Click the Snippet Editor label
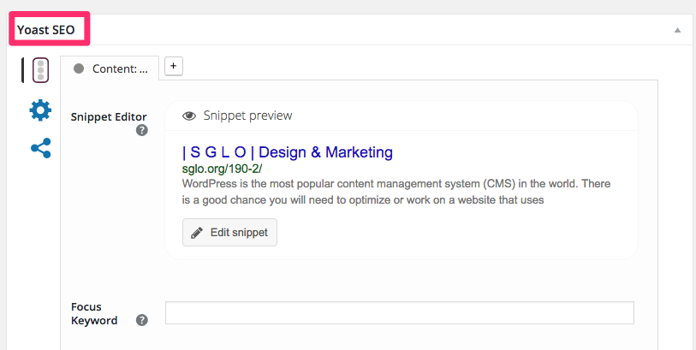The image size is (696, 350). 109,117
